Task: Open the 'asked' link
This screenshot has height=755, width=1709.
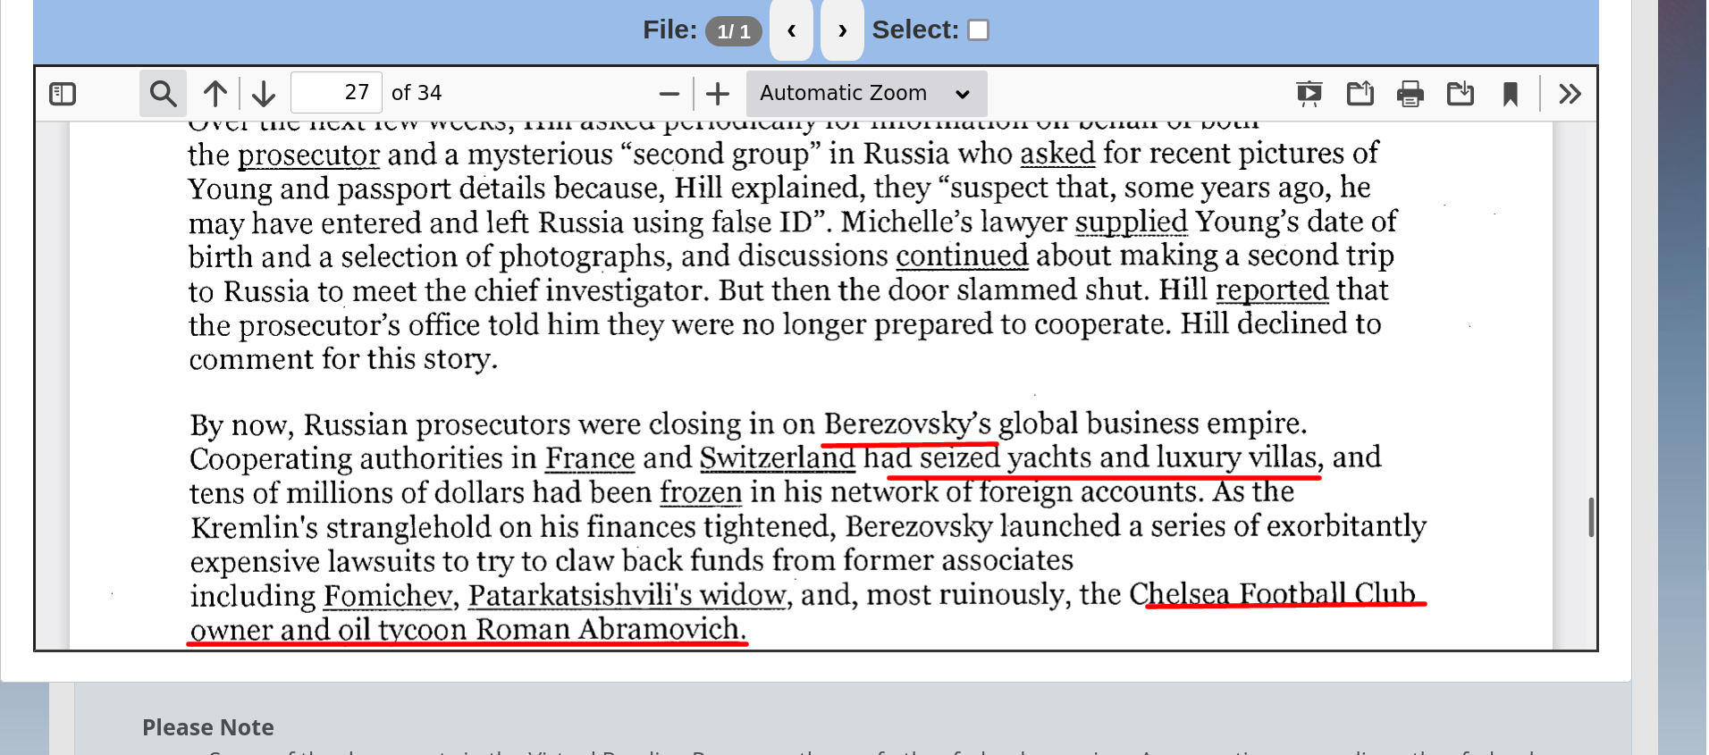Action: click(x=1057, y=153)
